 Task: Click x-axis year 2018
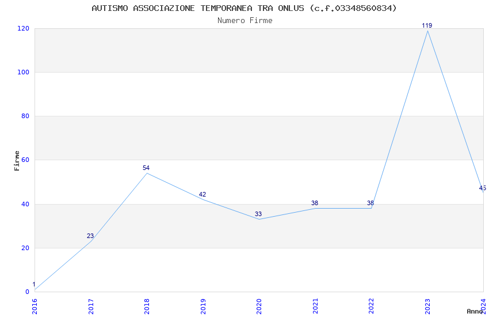[147, 307]
